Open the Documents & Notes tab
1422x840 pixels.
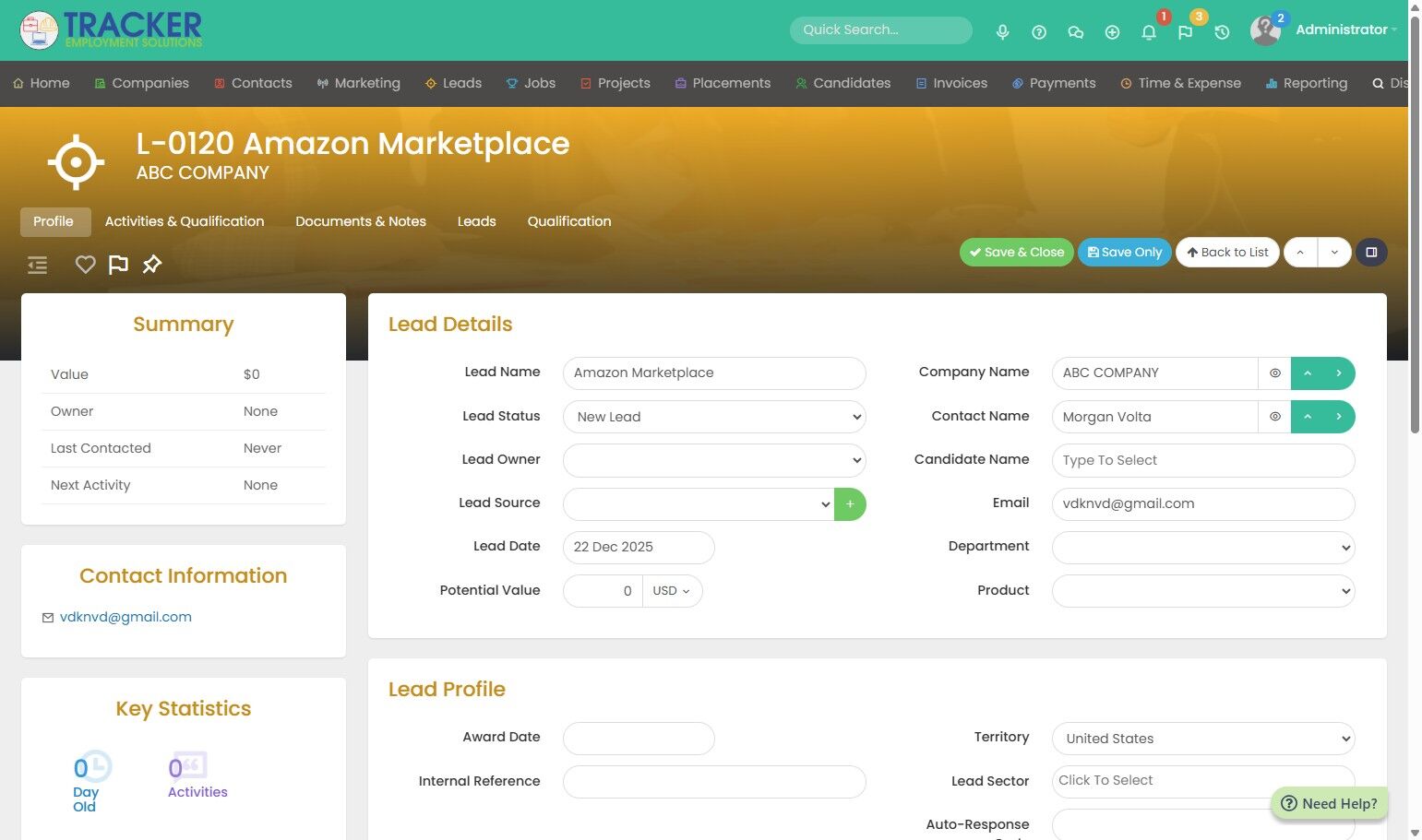(361, 221)
